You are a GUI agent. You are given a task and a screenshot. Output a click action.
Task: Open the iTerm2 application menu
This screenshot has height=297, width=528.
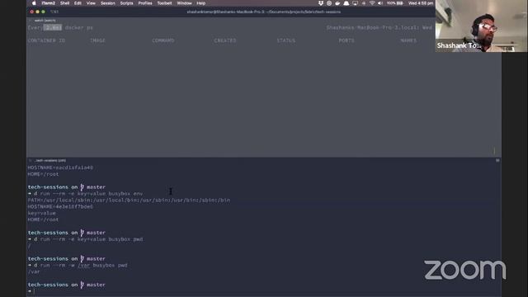click(48, 3)
